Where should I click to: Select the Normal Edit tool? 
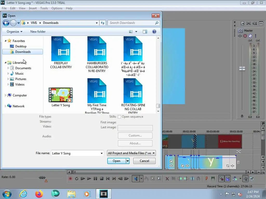click(x=136, y=179)
